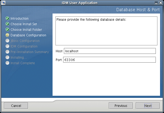Screen dimensions: 164x113
Task: Focus the Host input field
Action: tap(110, 51)
